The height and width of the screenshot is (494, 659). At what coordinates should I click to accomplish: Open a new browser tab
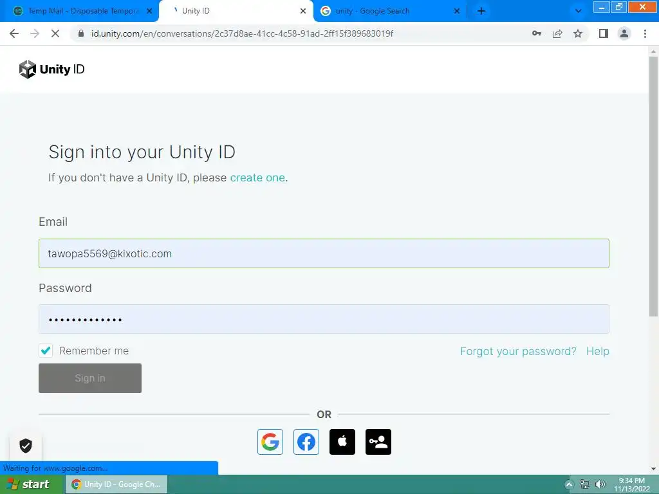pos(481,11)
